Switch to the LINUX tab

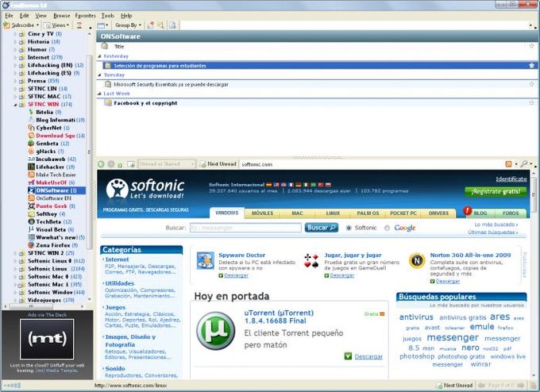coord(333,213)
